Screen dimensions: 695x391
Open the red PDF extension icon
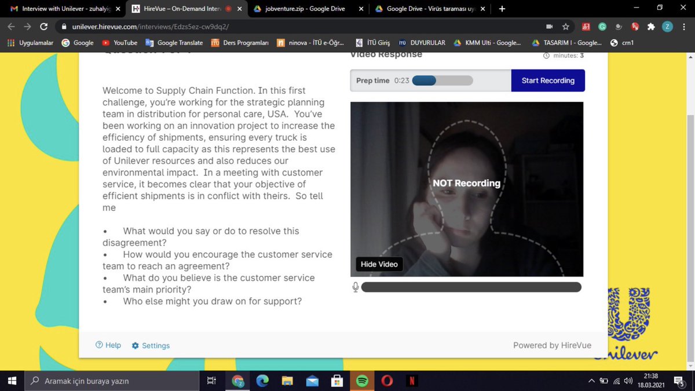[x=586, y=27]
